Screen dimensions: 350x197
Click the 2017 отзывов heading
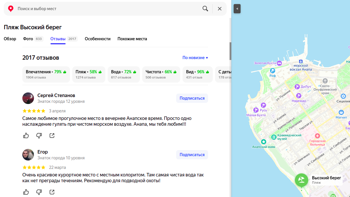click(x=41, y=58)
